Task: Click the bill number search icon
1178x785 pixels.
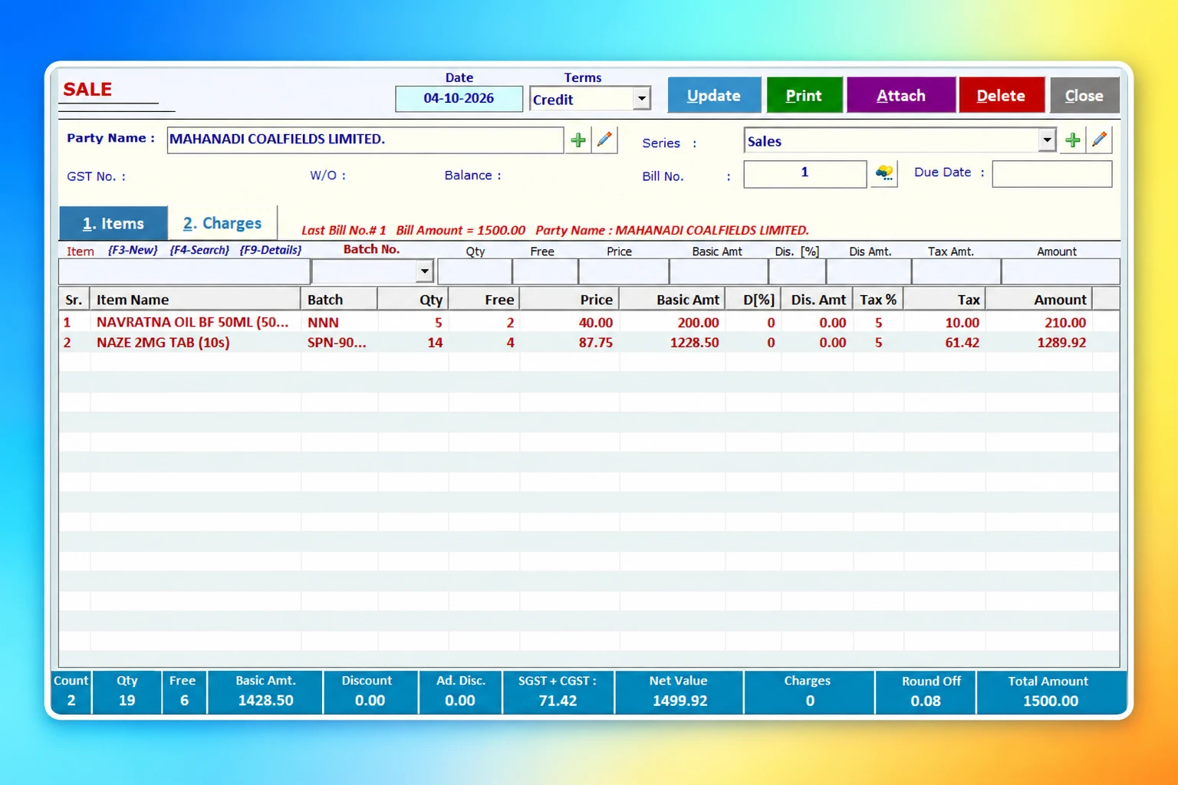Action: coord(884,173)
